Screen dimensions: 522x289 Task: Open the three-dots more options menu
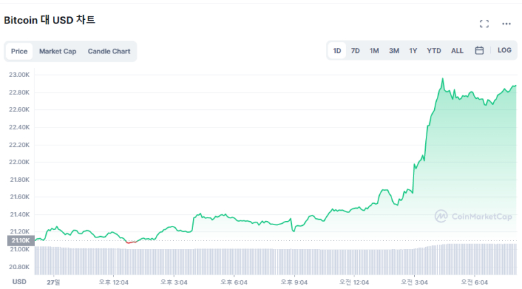506,24
